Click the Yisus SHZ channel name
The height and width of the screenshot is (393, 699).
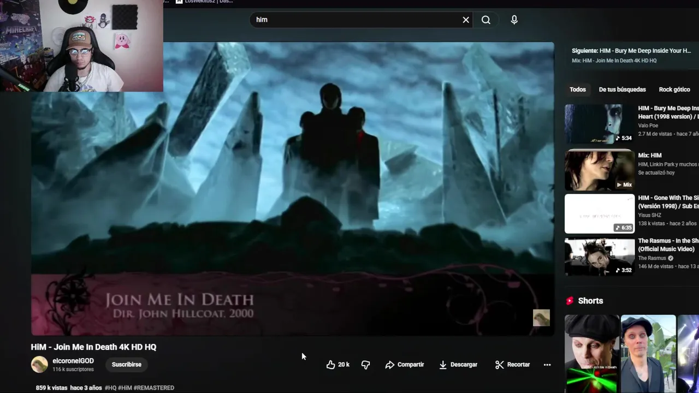[650, 215]
